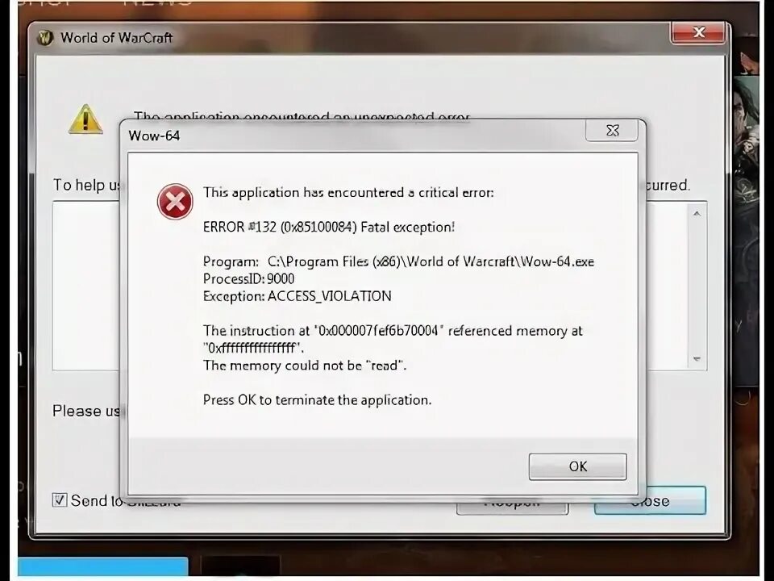Close the World of WarCraft error window

[x=698, y=32]
